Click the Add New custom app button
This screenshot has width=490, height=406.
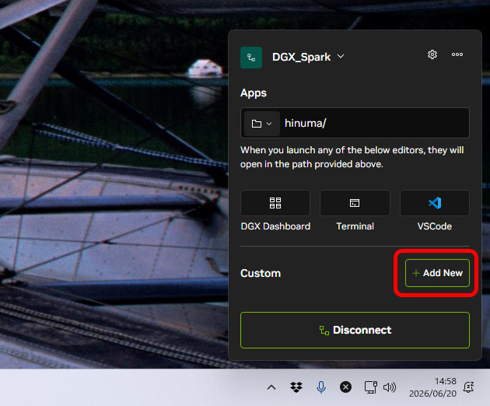(437, 273)
